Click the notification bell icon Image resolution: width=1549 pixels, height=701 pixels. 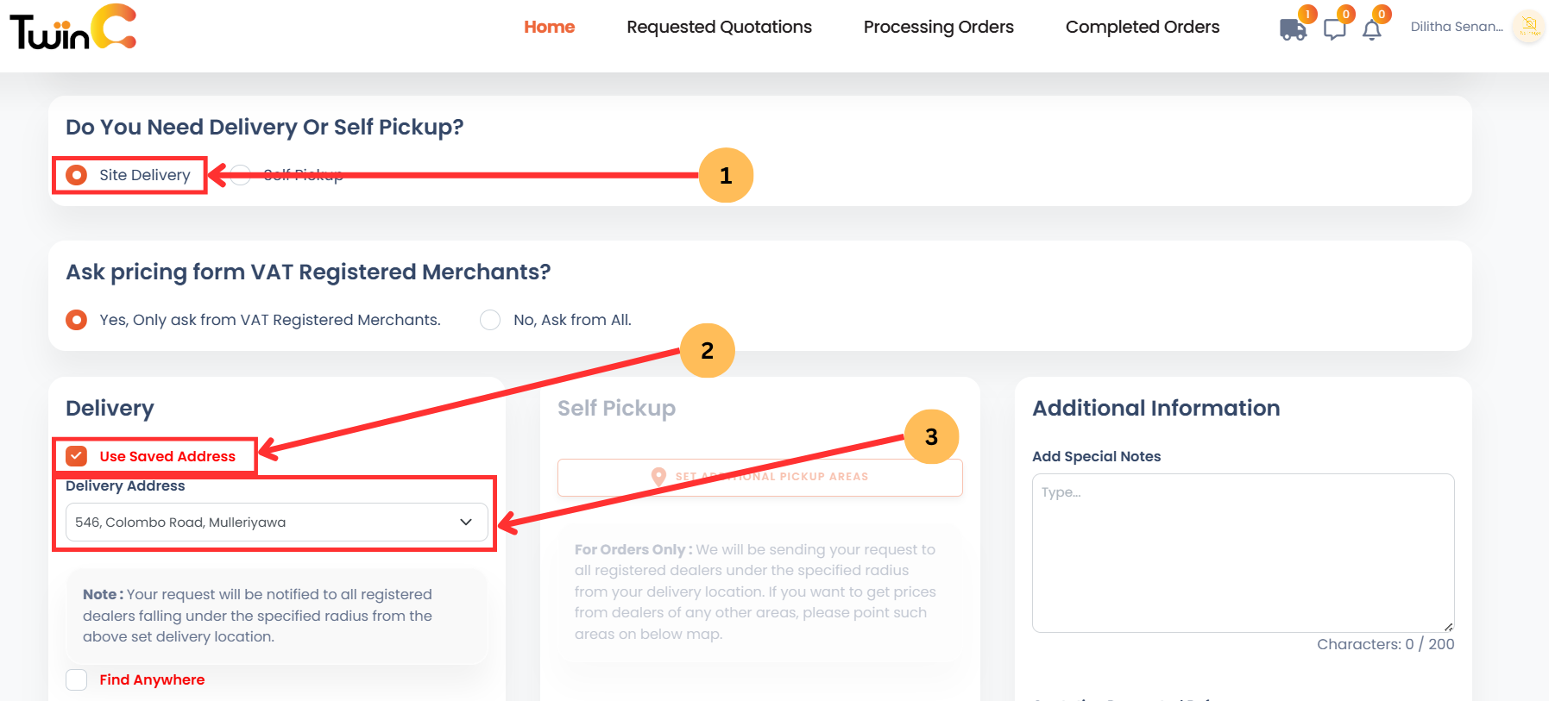click(x=1372, y=30)
